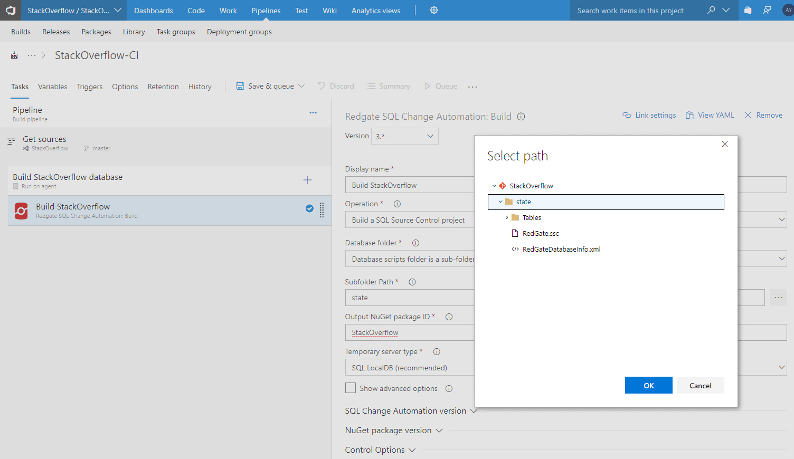This screenshot has width=794, height=459.
Task: Open Save & queue dropdown arrow
Action: pyautogui.click(x=301, y=87)
